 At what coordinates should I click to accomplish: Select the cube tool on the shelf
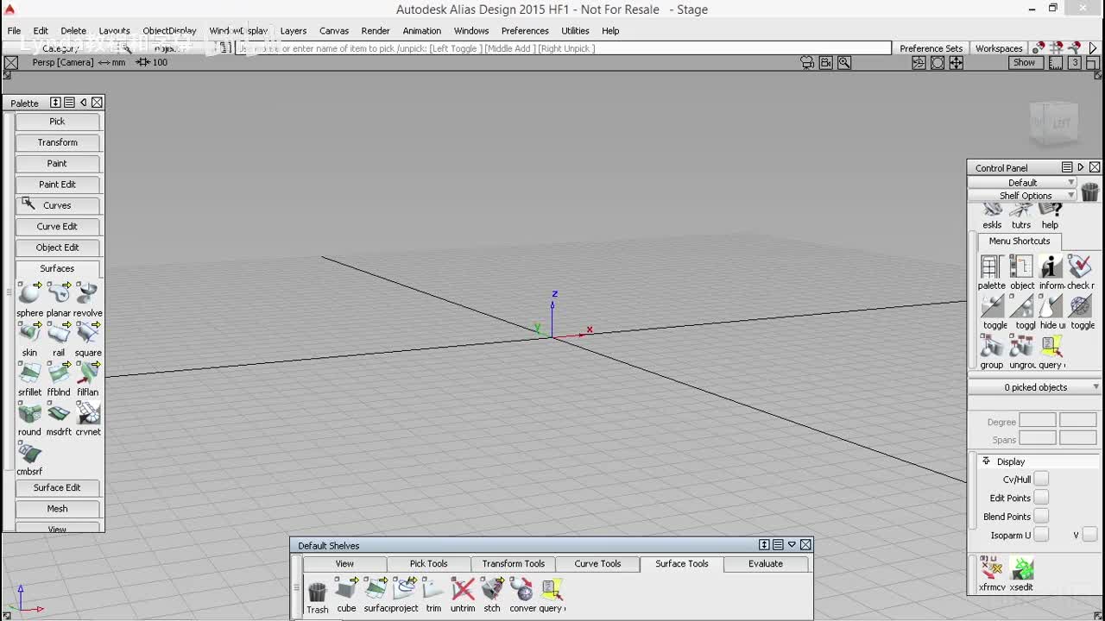(346, 589)
